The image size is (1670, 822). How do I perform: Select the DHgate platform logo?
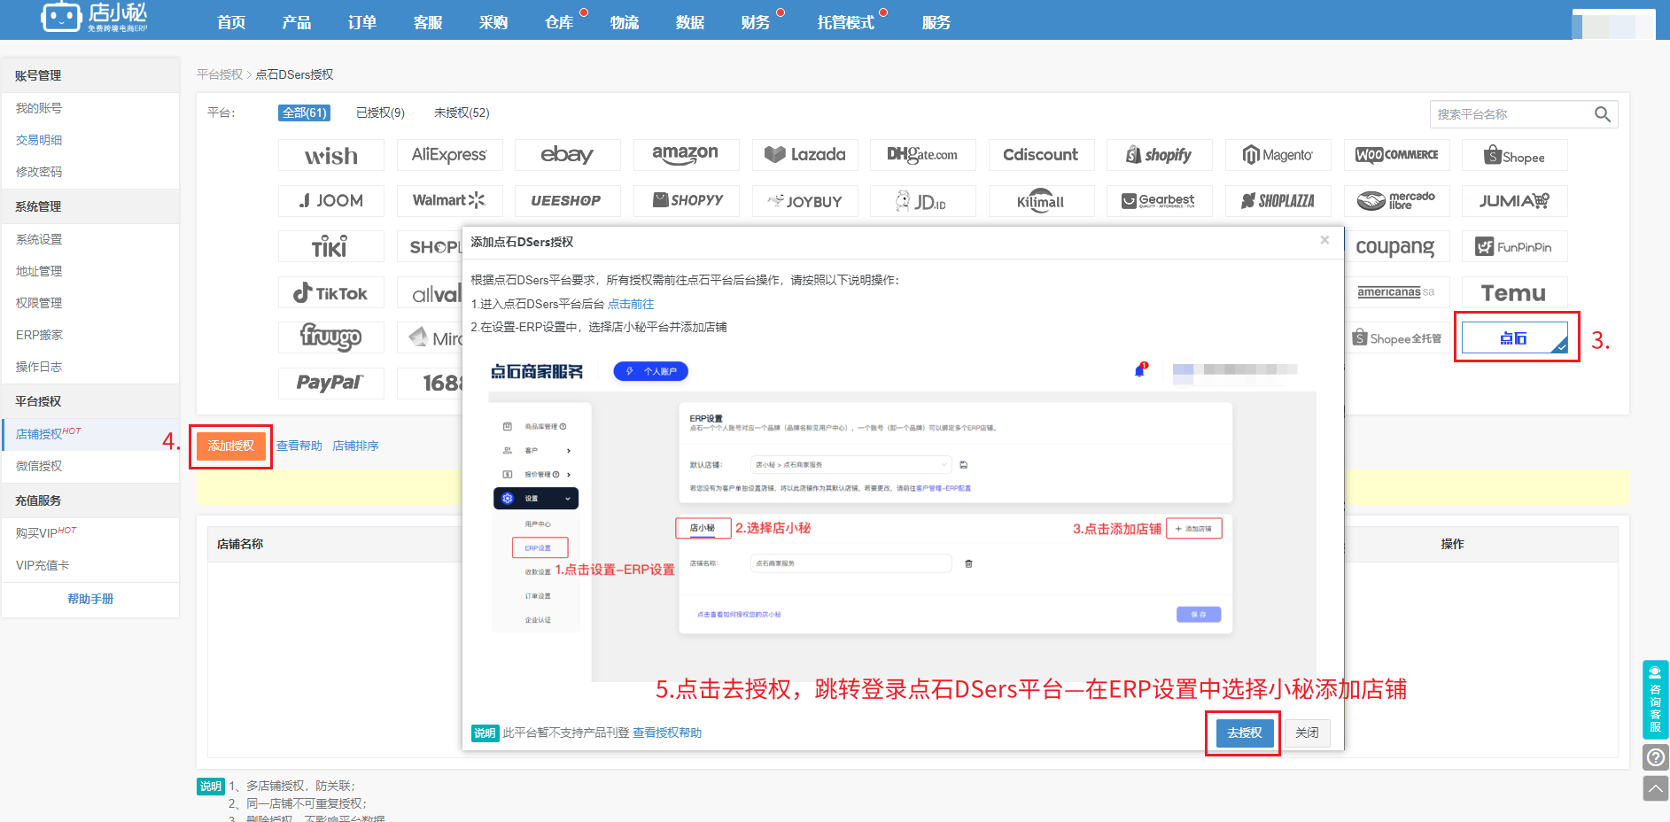click(x=922, y=155)
